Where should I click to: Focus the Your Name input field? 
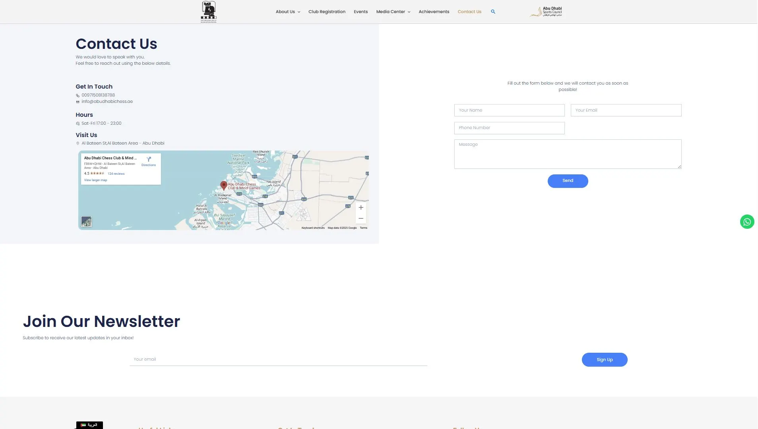tap(509, 110)
